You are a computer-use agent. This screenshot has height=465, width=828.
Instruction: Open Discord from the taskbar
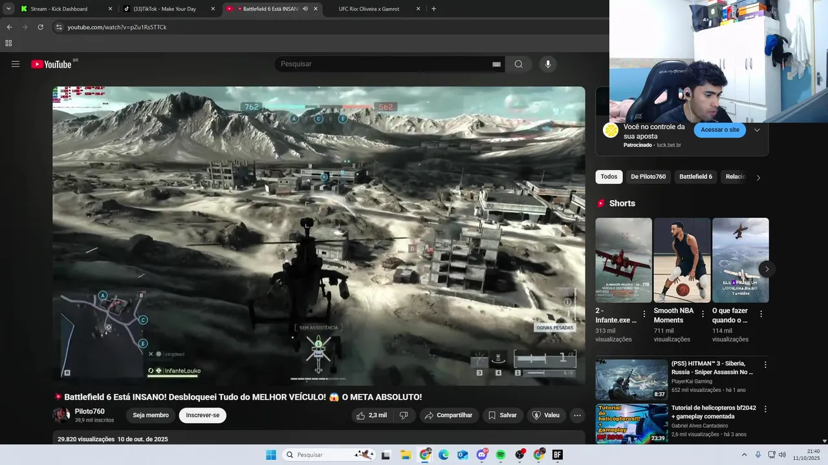coord(482,455)
